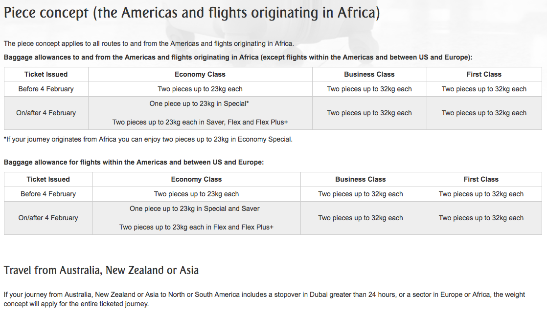Viewport: 547px width, 313px height.
Task: Select second table's Economy Class header
Action: point(196,179)
